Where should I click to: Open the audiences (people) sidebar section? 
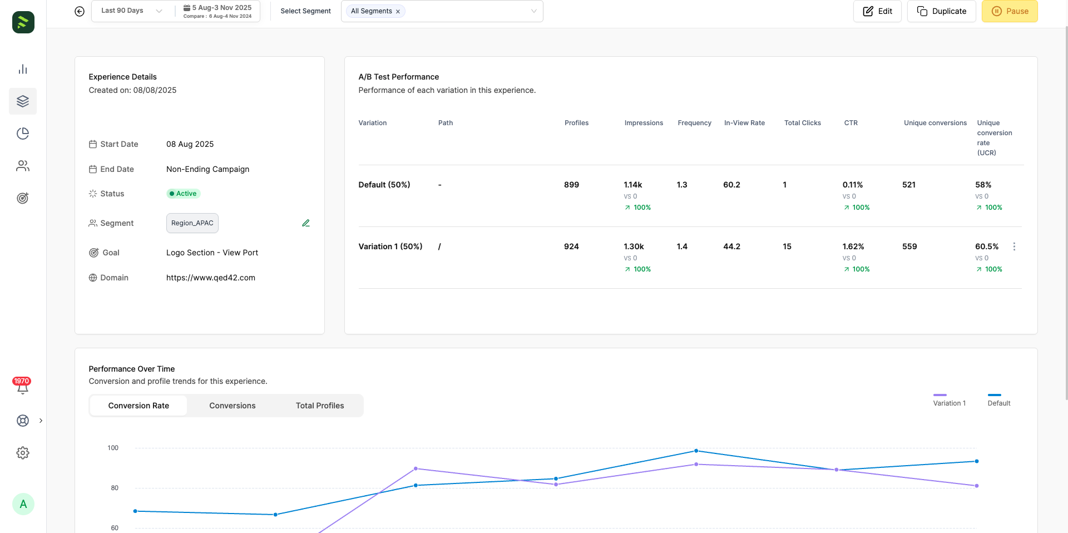23,165
